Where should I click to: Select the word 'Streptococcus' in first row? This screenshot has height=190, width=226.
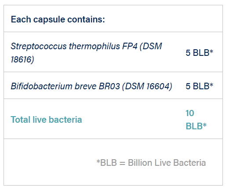pyautogui.click(x=39, y=46)
